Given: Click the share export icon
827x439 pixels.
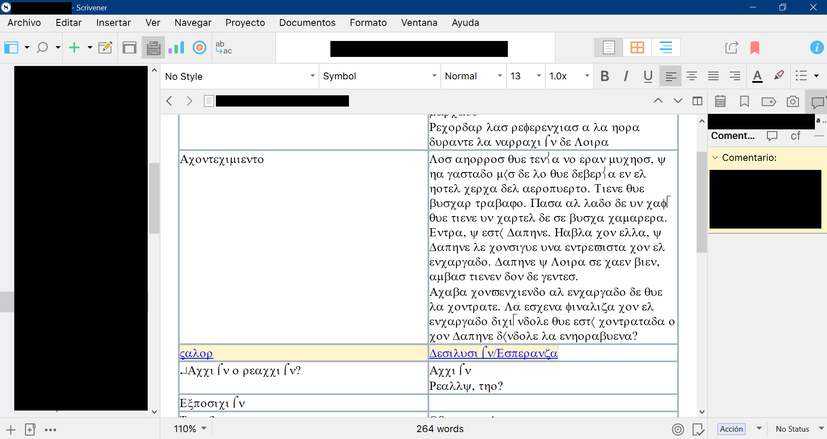Looking at the screenshot, I should (x=732, y=47).
